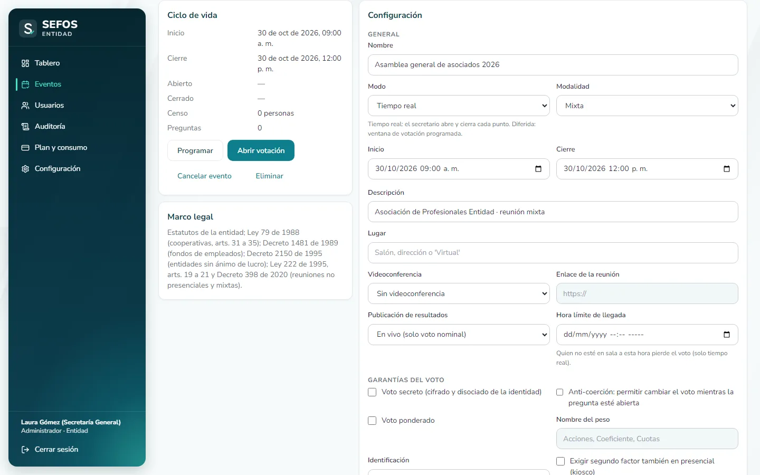The height and width of the screenshot is (475, 760).
Task: Click the Marco legal heading
Action: click(190, 217)
